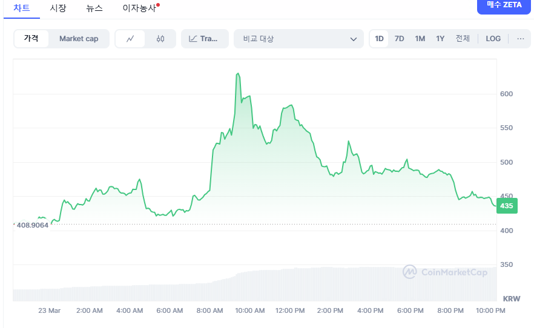This screenshot has height=328, width=534.
Task: Open the 시장 tab
Action: [58, 8]
